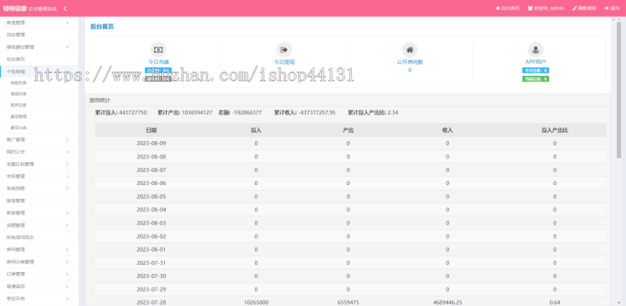Click the 投入产出比 column header
The width and height of the screenshot is (626, 306).
pyautogui.click(x=554, y=130)
